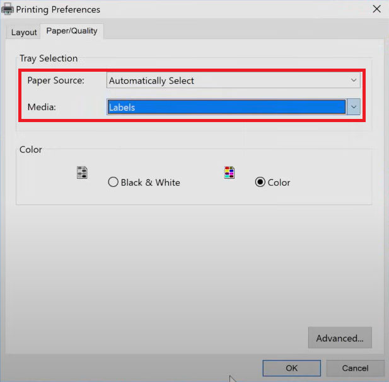The width and height of the screenshot is (389, 382).
Task: Click the Paper Source: label
Action: [56, 80]
